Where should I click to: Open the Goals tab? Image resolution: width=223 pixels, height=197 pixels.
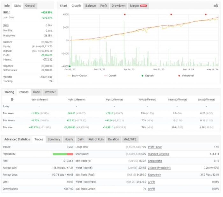[x=37, y=92]
